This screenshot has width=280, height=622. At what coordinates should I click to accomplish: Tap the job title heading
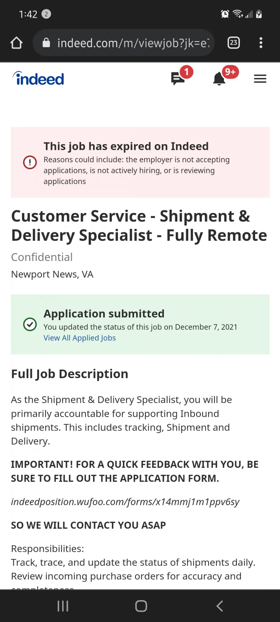(139, 226)
